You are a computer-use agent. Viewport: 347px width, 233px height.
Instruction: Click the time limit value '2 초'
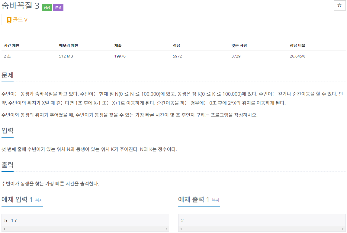point(7,56)
